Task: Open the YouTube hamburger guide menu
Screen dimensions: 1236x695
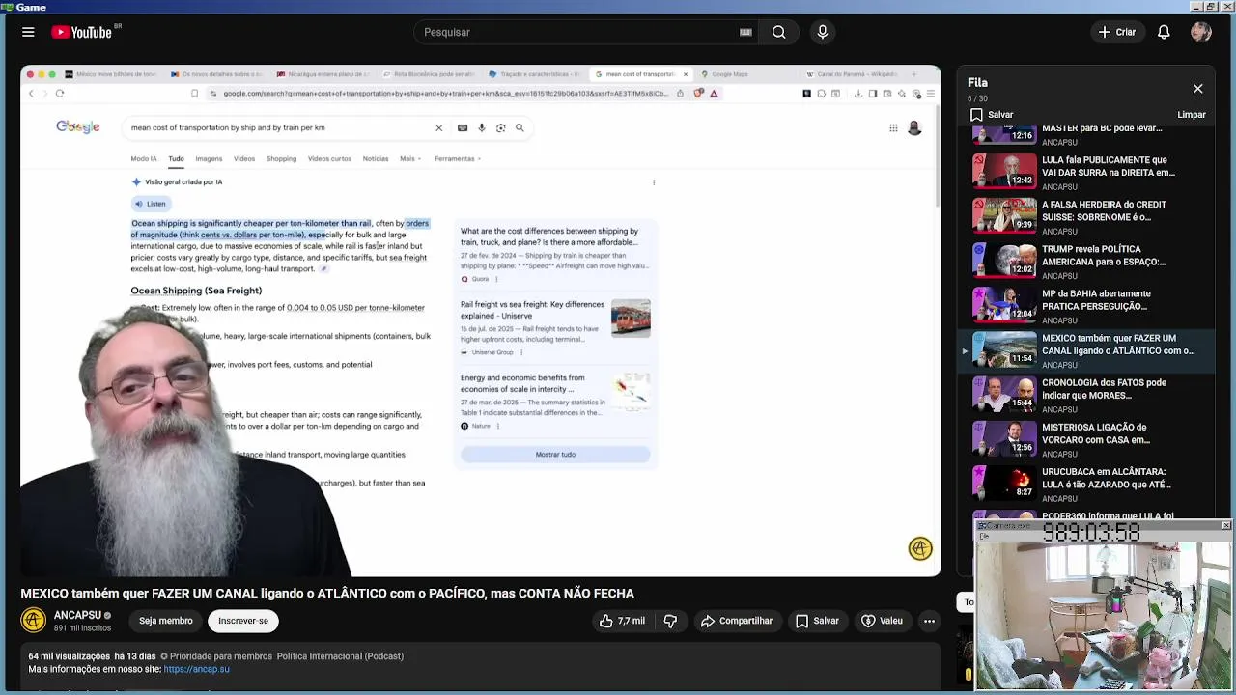Action: click(x=28, y=32)
